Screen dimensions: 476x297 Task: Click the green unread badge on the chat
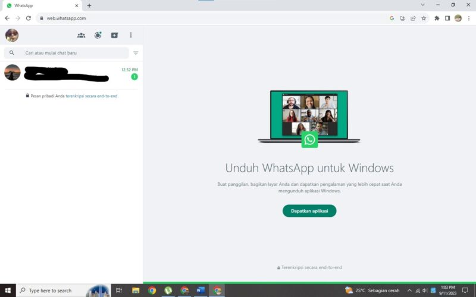click(134, 77)
